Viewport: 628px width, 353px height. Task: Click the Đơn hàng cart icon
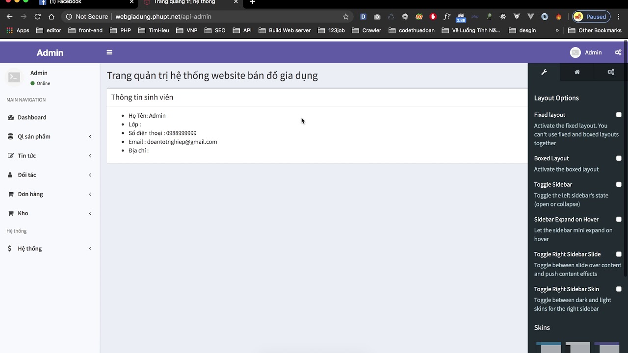[11, 194]
